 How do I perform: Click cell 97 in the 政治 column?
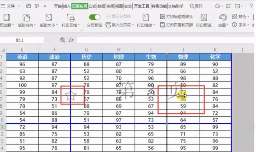coord(54,85)
